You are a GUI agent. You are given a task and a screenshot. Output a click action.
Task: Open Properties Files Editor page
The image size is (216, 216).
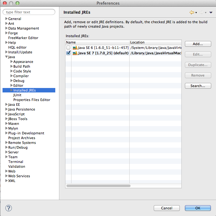pos(32,100)
